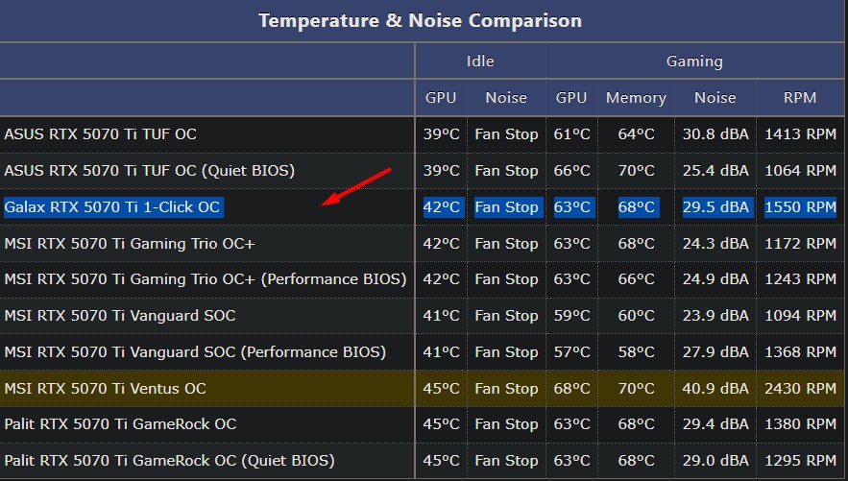Select the Memory column header
Screen dimensions: 848x481
point(636,98)
